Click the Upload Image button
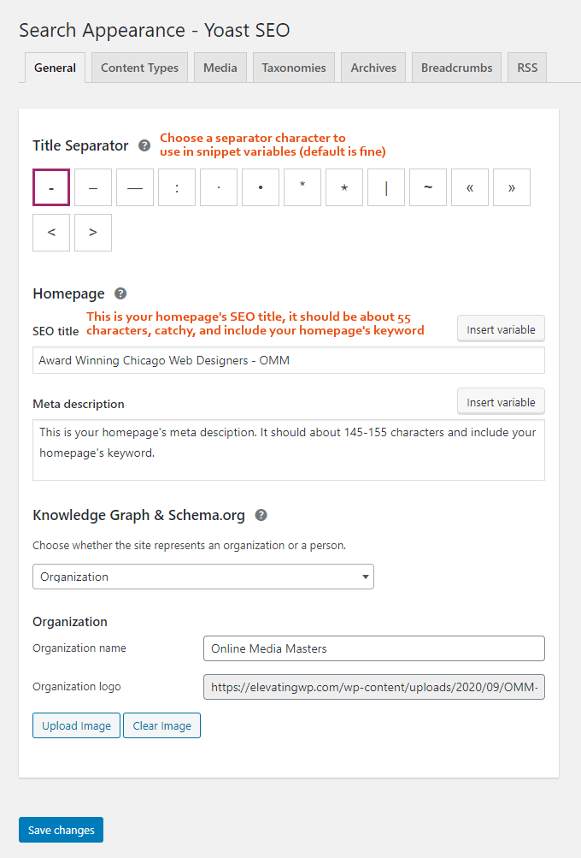The width and height of the screenshot is (581, 858). click(76, 725)
